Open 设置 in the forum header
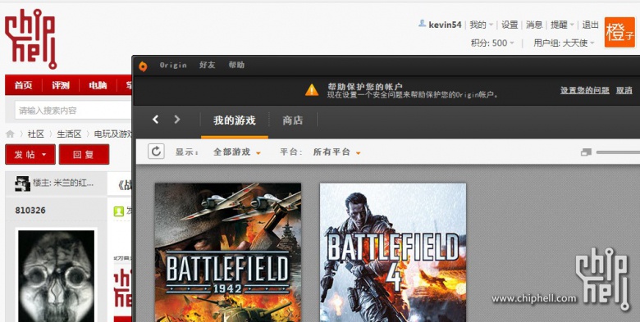Viewport: 640px width, 322px height. pyautogui.click(x=510, y=25)
